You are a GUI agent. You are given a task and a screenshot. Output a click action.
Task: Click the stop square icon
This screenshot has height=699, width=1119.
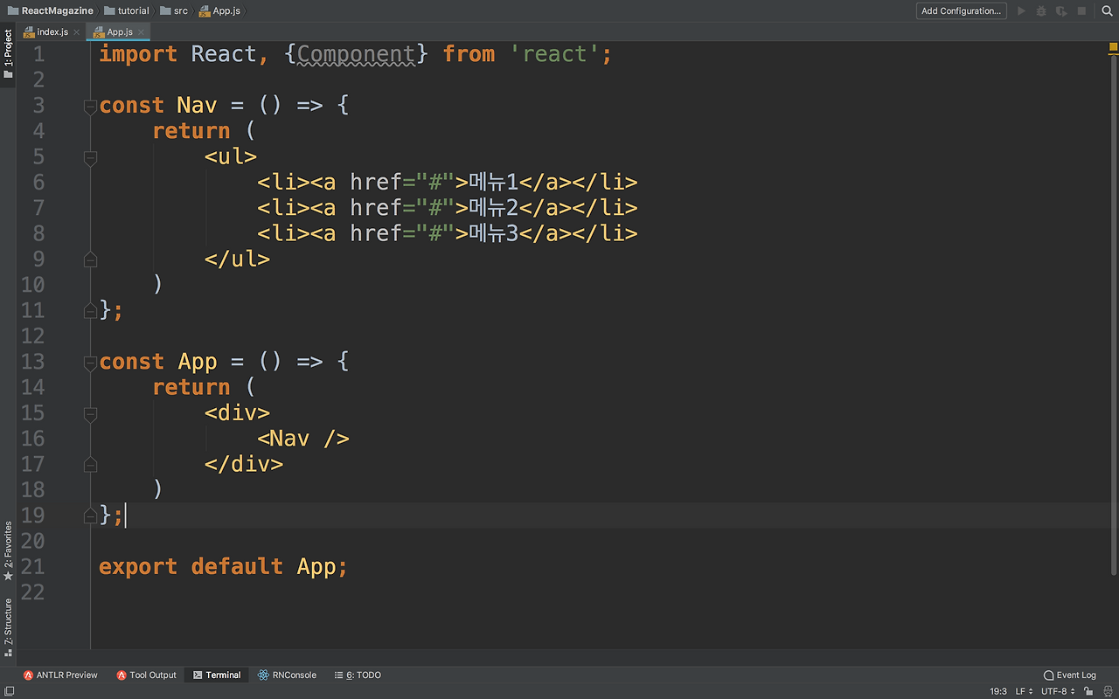1081,11
